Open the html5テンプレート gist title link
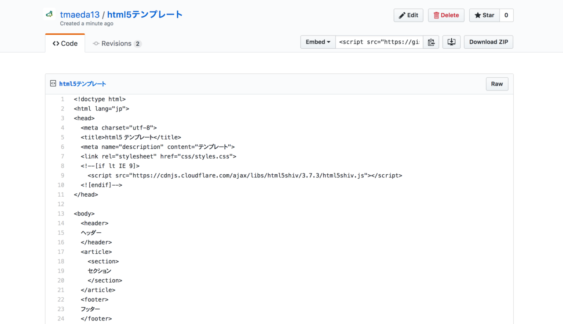The image size is (563, 324). click(145, 14)
